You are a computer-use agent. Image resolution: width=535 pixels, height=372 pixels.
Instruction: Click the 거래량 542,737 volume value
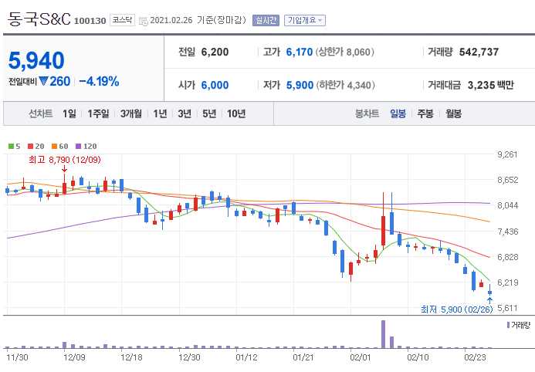(x=479, y=52)
